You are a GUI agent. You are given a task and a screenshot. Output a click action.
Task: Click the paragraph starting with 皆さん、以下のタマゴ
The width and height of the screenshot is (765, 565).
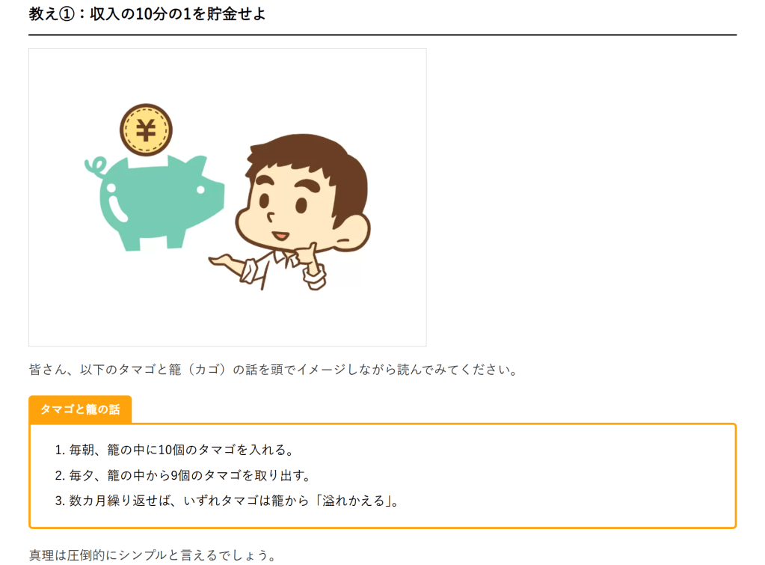click(x=273, y=370)
